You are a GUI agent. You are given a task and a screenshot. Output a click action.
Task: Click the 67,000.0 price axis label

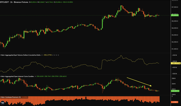pyautogui.click(x=175, y=7)
